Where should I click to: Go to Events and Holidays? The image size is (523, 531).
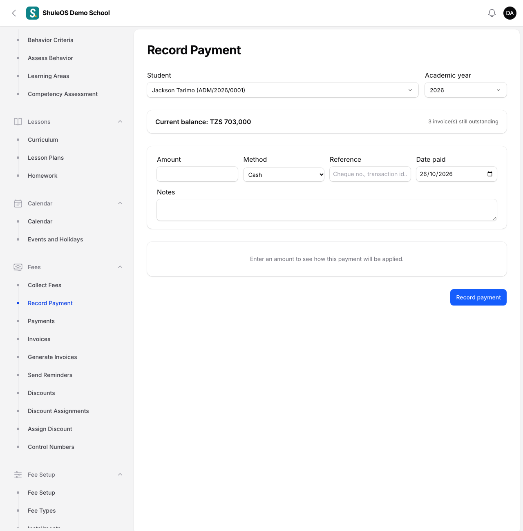[55, 239]
